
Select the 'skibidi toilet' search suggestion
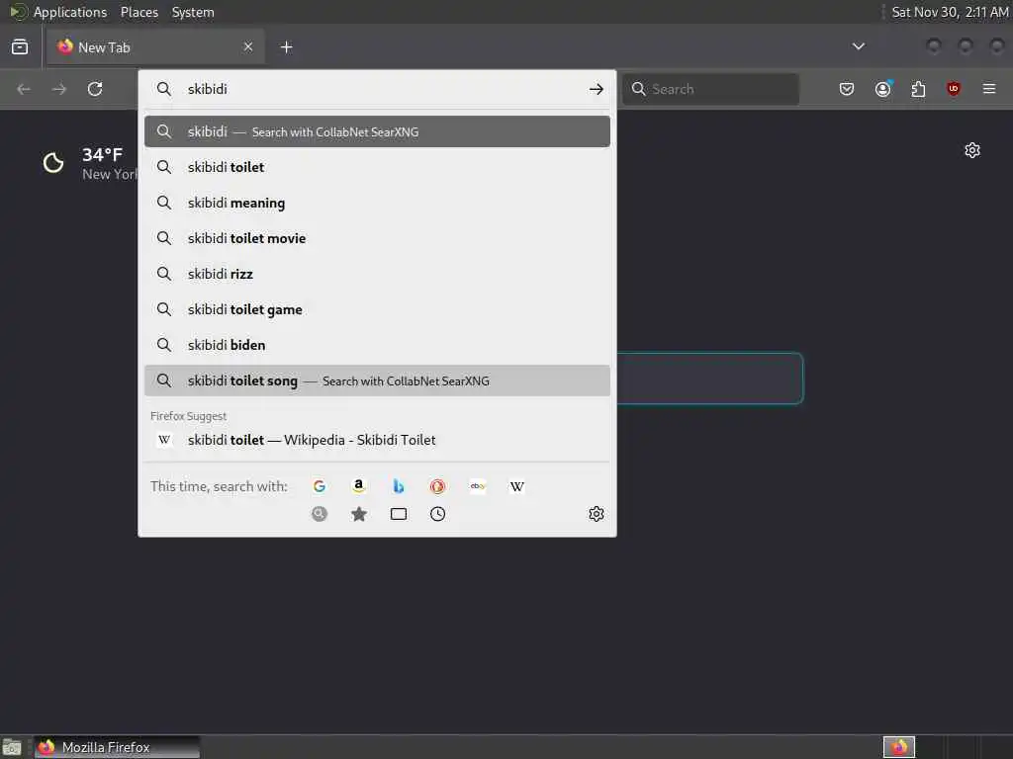coord(377,167)
